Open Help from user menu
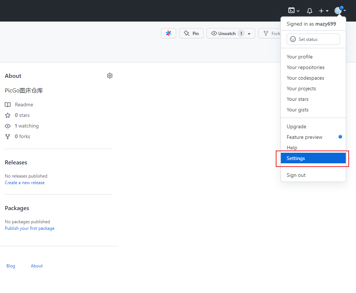 tap(313, 148)
